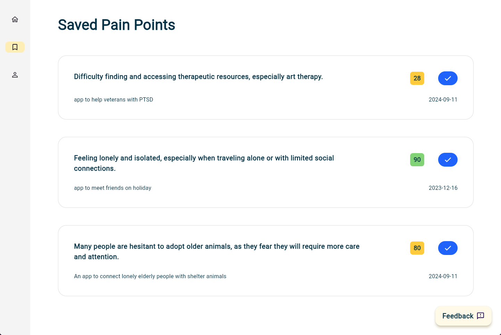The width and height of the screenshot is (501, 335).
Task: Click the Feedback speech bubble icon
Action: 481,316
